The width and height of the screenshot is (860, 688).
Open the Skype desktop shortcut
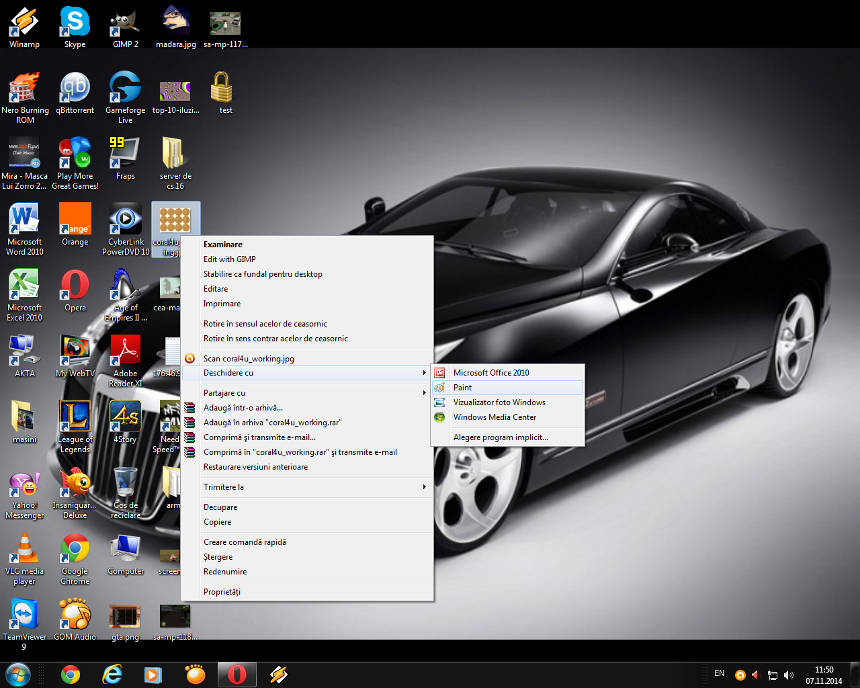click(x=75, y=23)
